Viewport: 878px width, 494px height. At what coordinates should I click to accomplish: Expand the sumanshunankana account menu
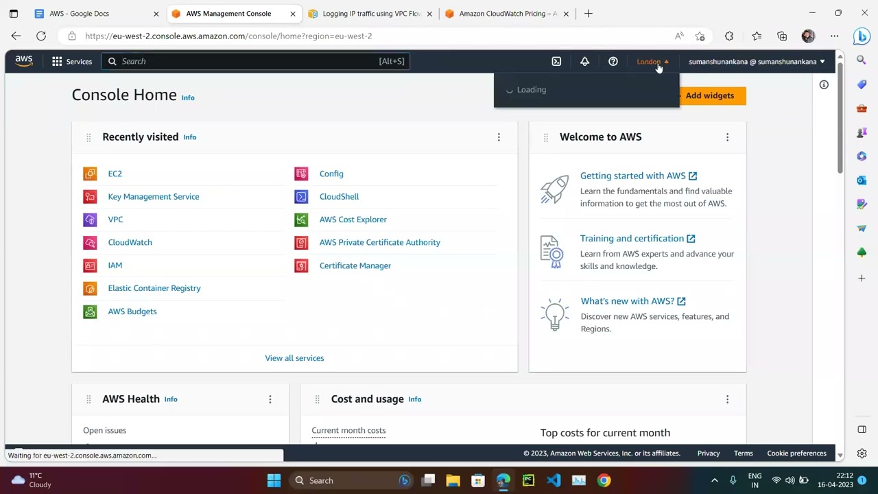pyautogui.click(x=757, y=61)
